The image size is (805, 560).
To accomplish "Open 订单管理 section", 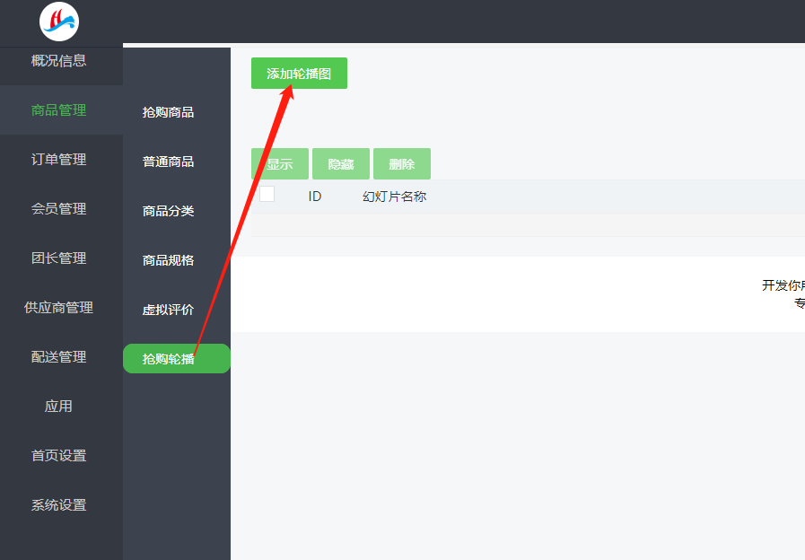I will point(58,159).
